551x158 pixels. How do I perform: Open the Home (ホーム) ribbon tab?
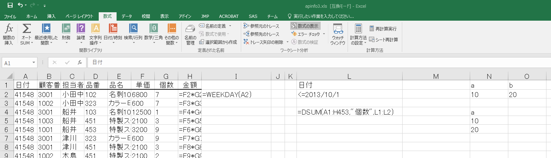pyautogui.click(x=32, y=16)
